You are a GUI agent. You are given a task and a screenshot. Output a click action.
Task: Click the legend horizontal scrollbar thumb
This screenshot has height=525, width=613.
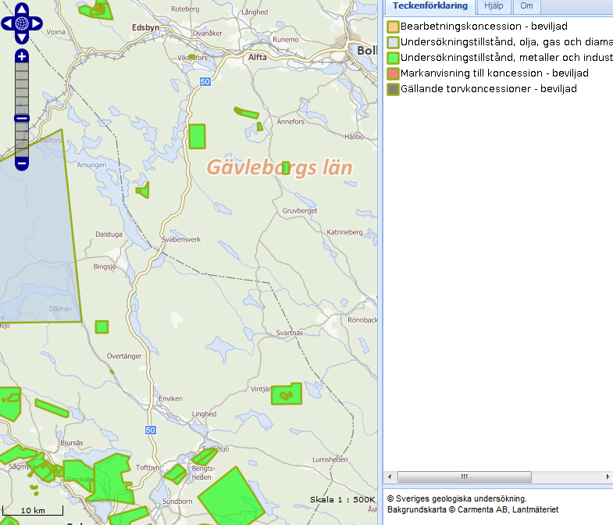(x=464, y=477)
